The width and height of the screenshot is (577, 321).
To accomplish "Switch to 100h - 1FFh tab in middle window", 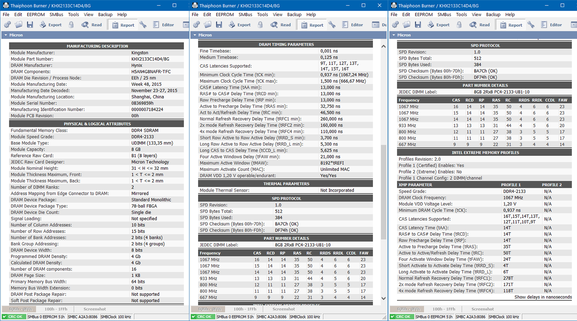I will tap(245, 309).
